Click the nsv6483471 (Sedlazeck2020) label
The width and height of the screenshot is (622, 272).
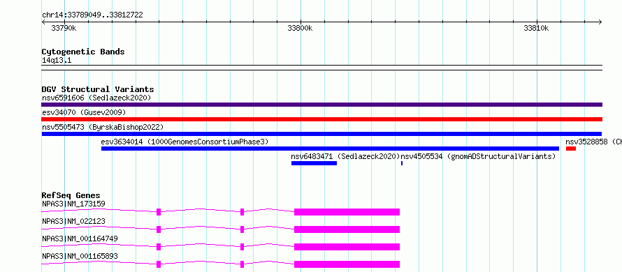point(345,156)
